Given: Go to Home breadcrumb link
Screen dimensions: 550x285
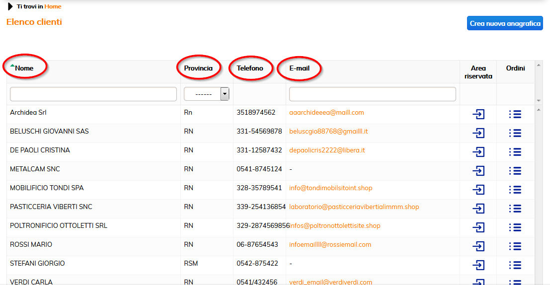Looking at the screenshot, I should [x=53, y=6].
